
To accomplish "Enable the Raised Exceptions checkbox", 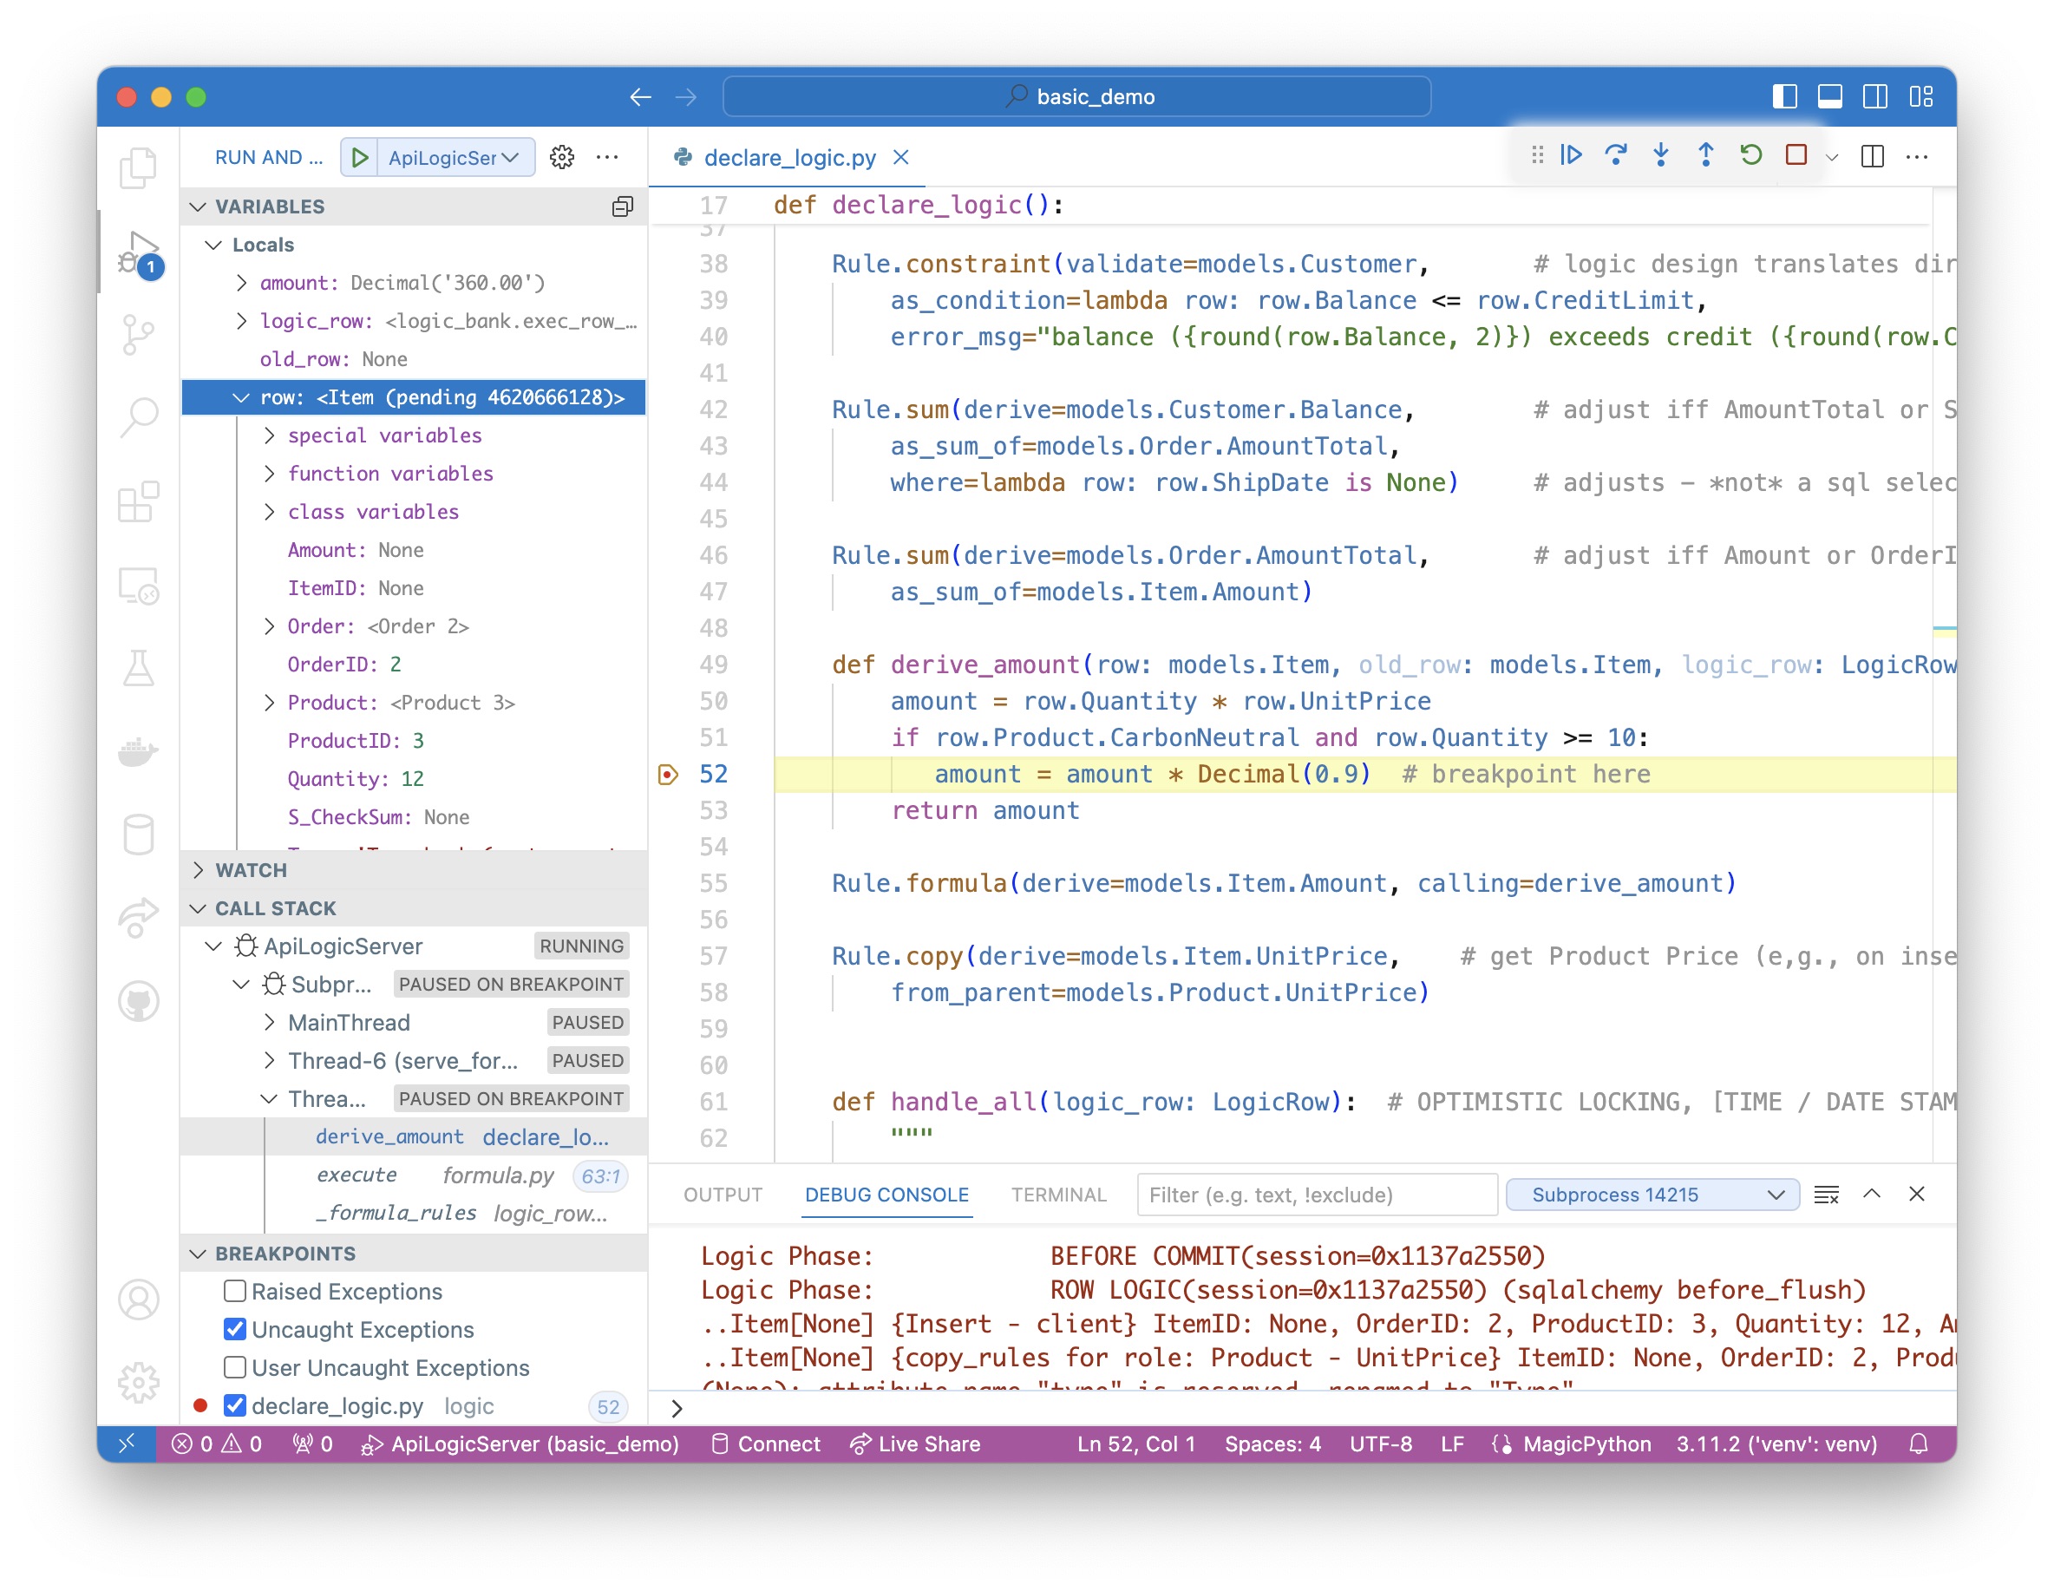I will coord(235,1291).
